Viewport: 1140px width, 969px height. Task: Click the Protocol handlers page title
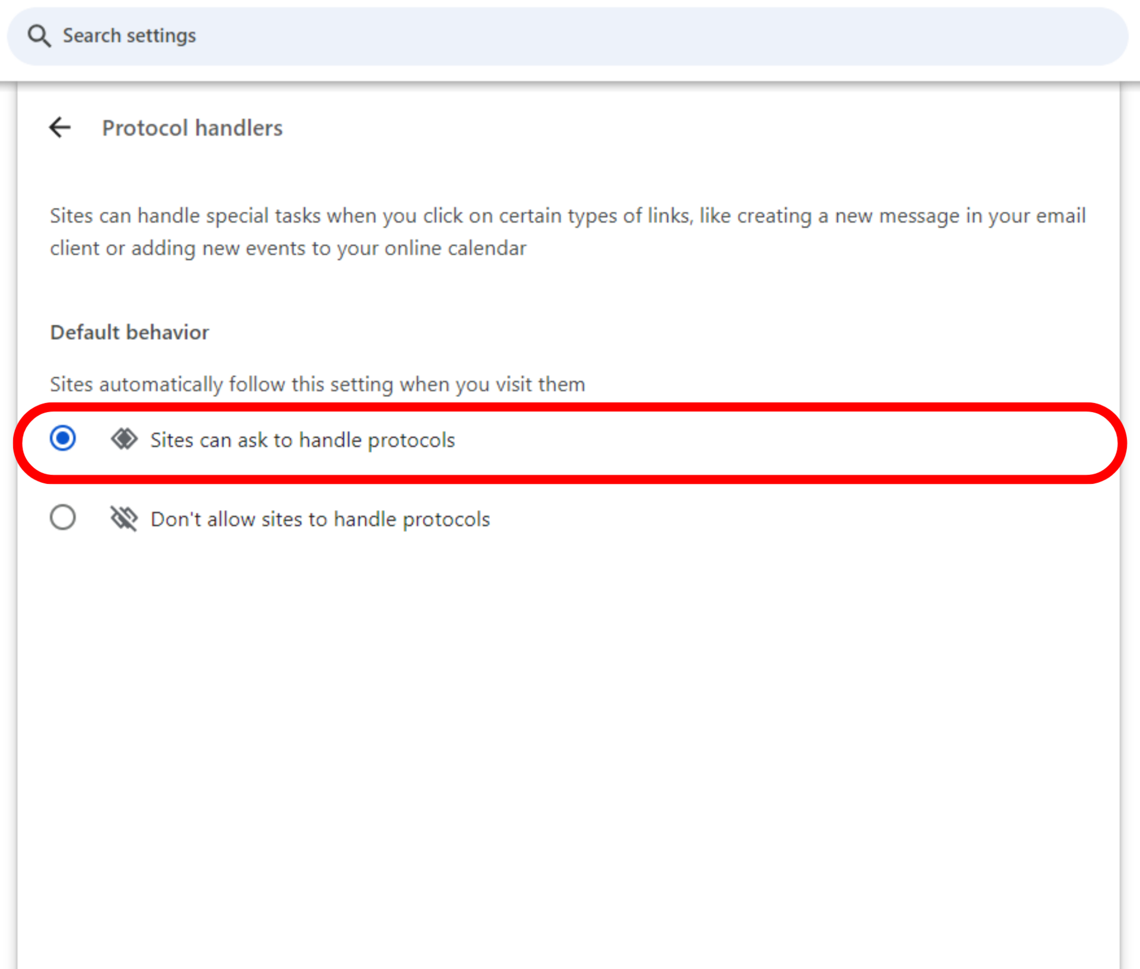[192, 128]
